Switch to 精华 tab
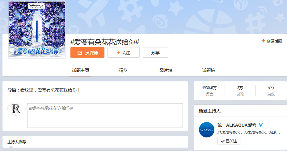The image size is (287, 151). [123, 70]
